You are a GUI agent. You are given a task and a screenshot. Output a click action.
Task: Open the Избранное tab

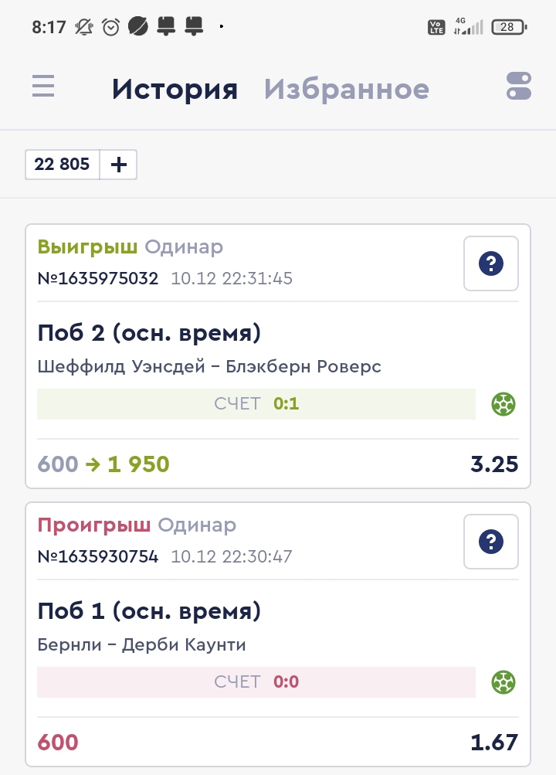pyautogui.click(x=347, y=89)
